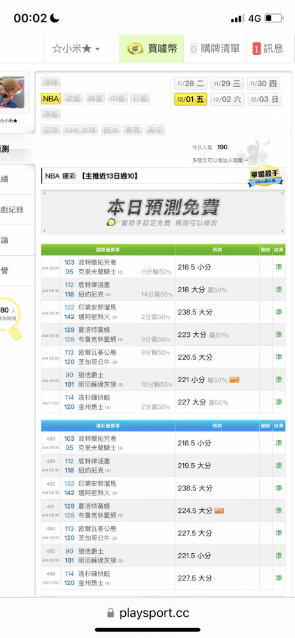The image size is (295, 638).
Task: Choose date 12/02 六
Action: tap(227, 100)
